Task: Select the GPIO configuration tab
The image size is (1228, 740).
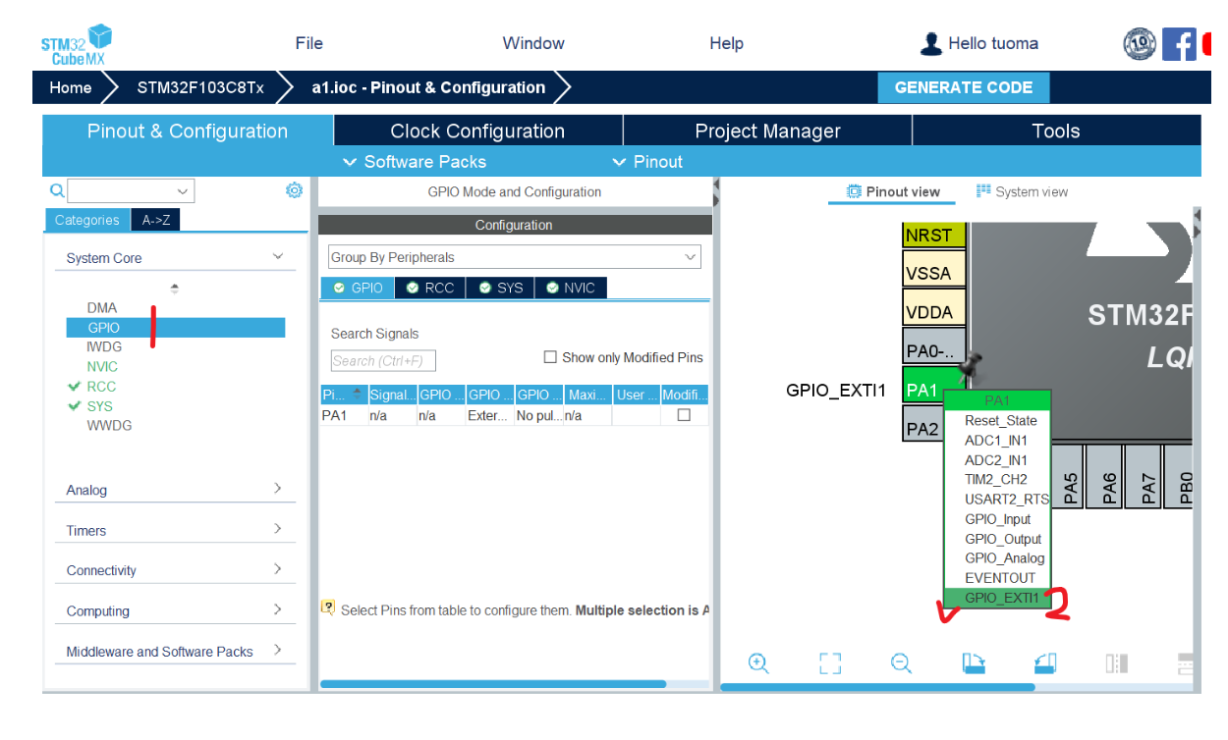Action: pos(358,288)
